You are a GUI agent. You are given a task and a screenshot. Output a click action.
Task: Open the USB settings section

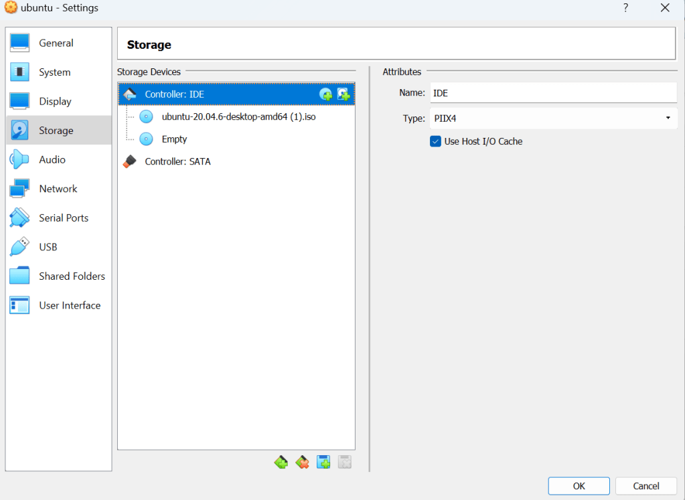pyautogui.click(x=48, y=247)
